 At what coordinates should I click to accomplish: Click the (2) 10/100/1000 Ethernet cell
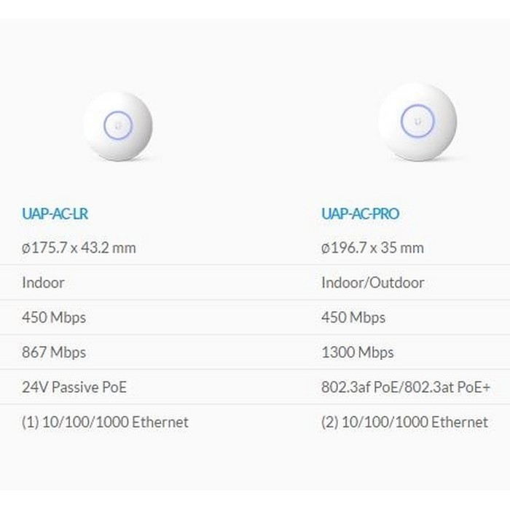pyautogui.click(x=404, y=423)
